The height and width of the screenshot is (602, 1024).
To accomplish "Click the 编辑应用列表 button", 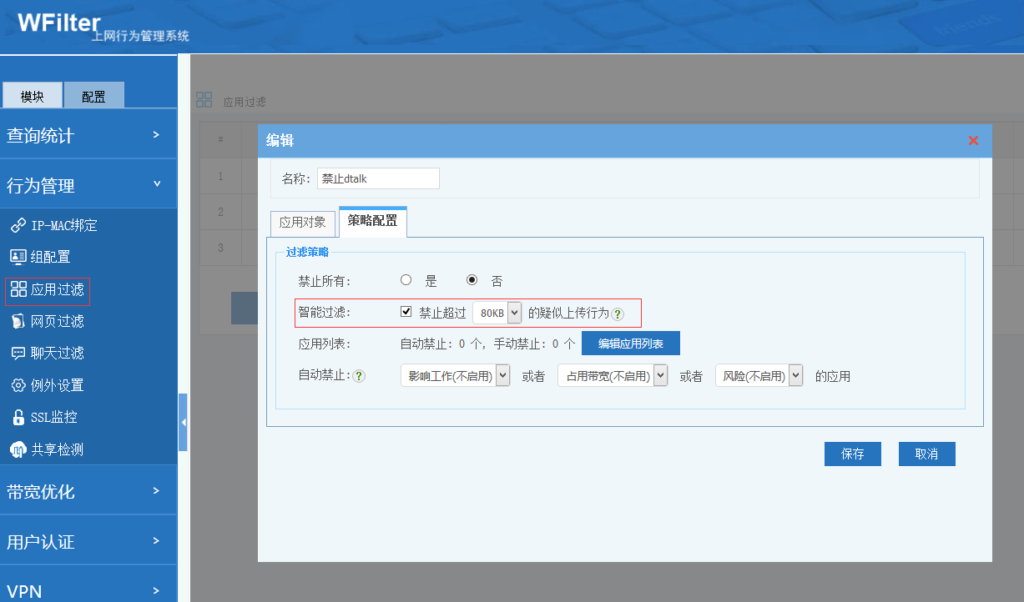I will tap(630, 344).
